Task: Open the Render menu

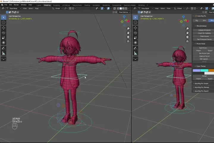Action: 16,5
